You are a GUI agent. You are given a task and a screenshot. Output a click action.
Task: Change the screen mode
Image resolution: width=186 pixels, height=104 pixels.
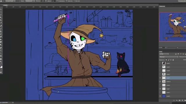click(1, 73)
